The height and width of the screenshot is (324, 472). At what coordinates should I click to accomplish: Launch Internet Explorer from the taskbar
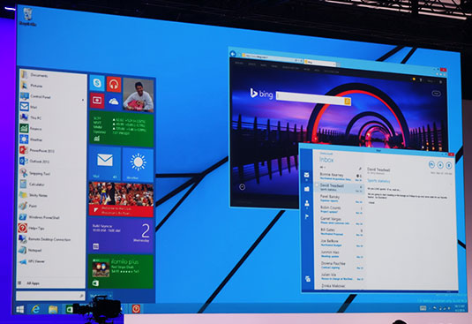[36, 309]
